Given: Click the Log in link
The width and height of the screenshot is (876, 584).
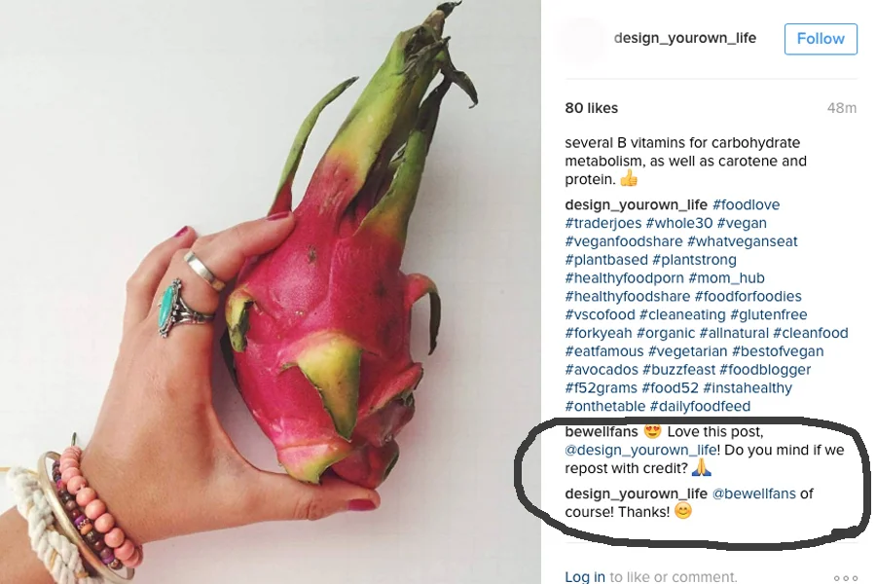Looking at the screenshot, I should (x=584, y=576).
